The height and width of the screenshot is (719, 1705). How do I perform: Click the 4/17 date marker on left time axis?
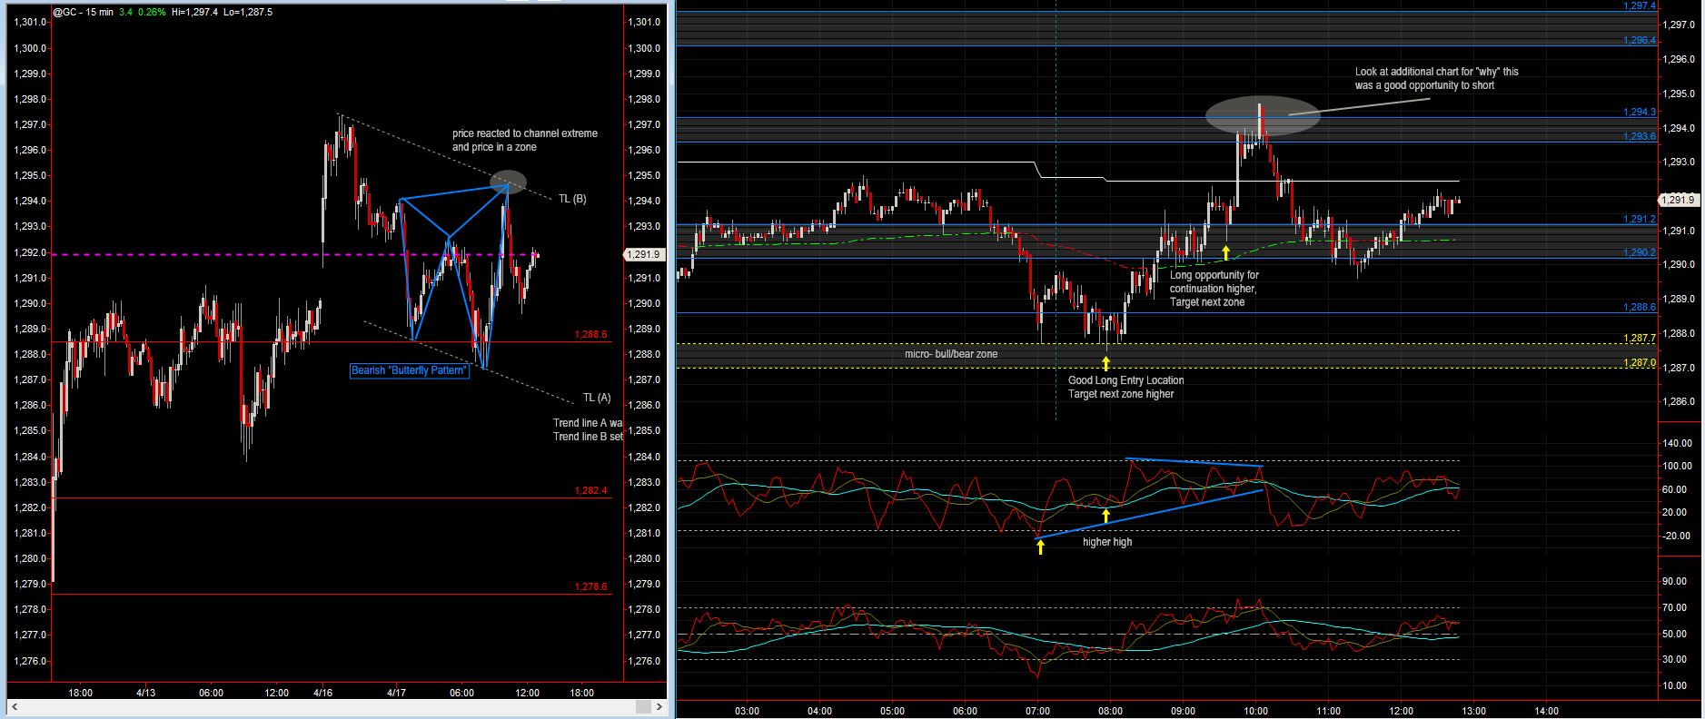(x=396, y=693)
